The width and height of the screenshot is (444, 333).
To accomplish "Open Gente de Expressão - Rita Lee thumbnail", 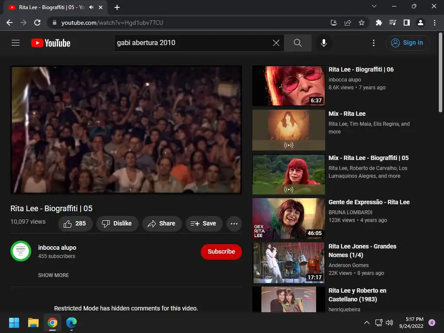I will (288, 219).
